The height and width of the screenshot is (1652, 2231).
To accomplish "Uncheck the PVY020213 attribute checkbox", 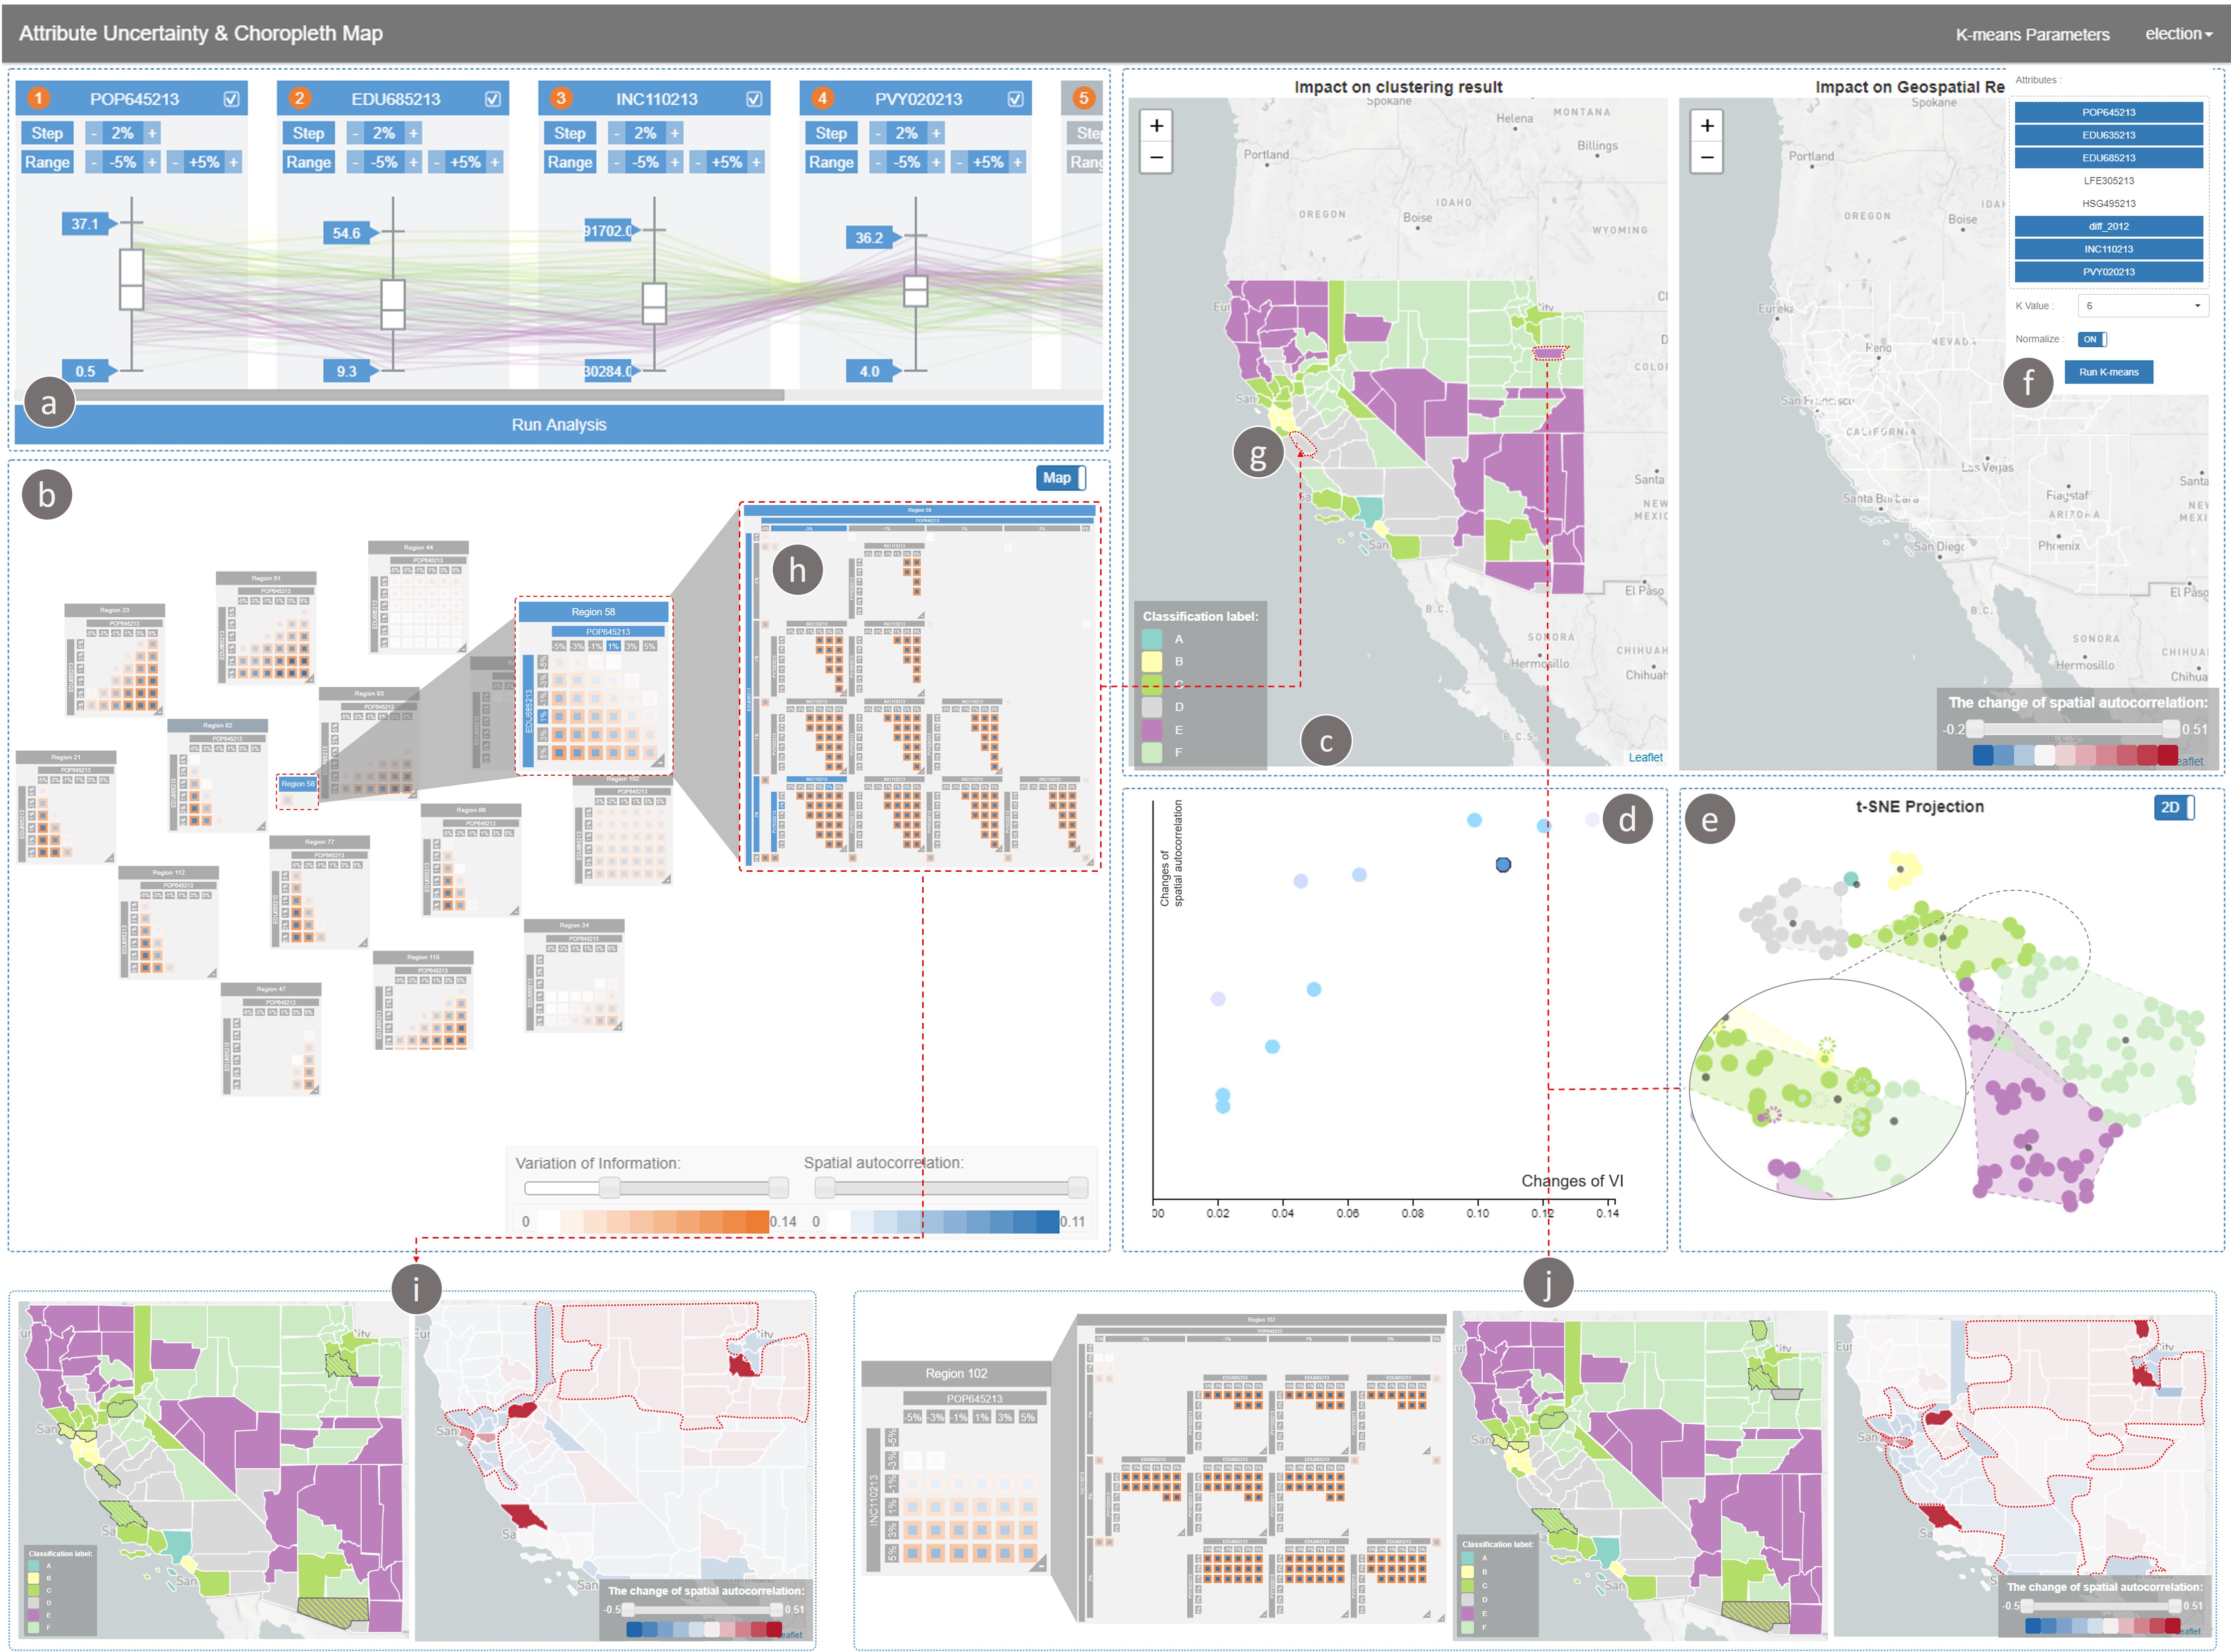I will pos(1015,99).
